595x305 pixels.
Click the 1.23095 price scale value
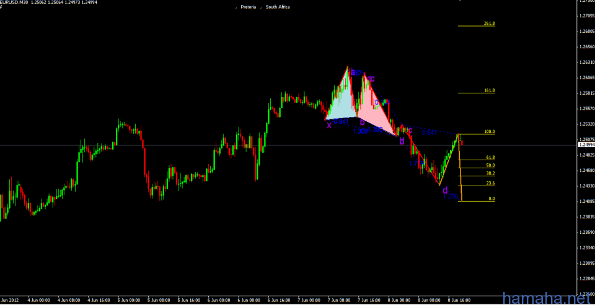[587, 264]
